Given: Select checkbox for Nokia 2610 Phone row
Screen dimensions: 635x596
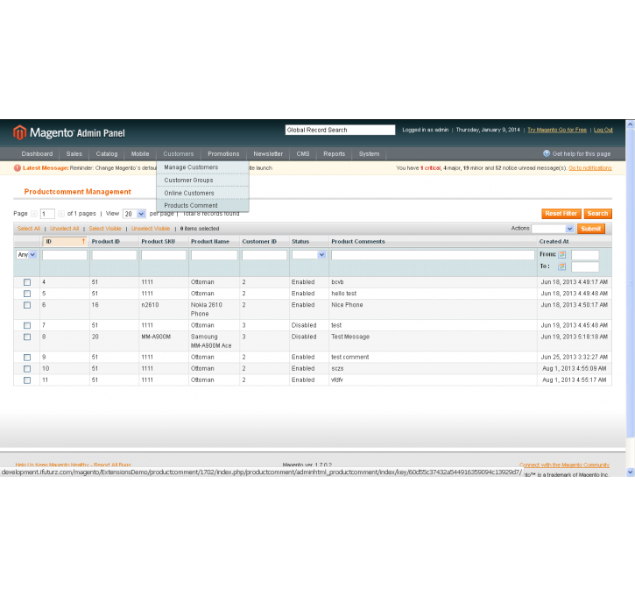Looking at the screenshot, I should click(27, 305).
